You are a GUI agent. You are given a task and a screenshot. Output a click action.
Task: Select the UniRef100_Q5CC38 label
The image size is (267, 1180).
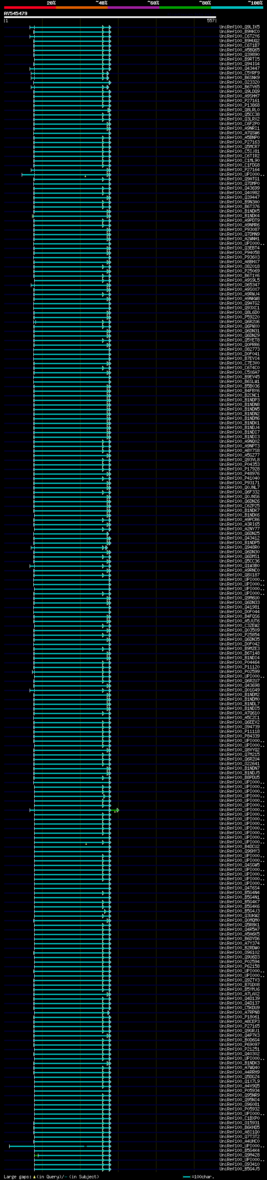[x=239, y=115]
